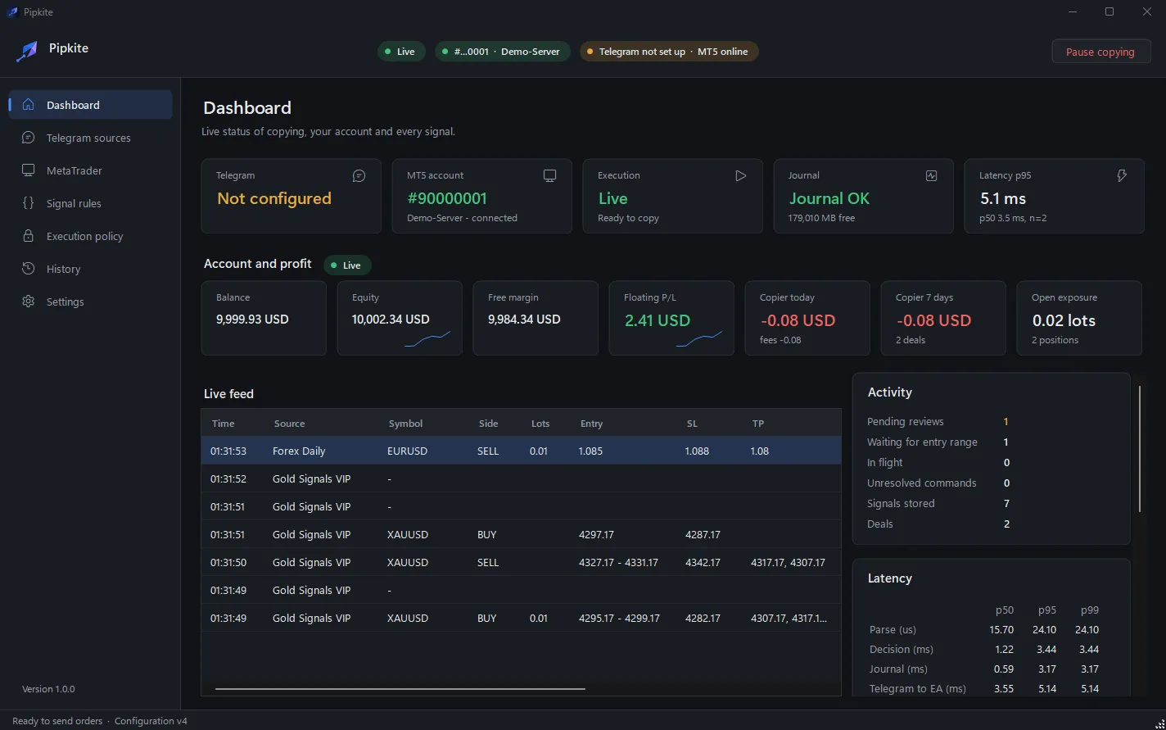Click the Live feed horizontal scrollbar

(x=400, y=689)
